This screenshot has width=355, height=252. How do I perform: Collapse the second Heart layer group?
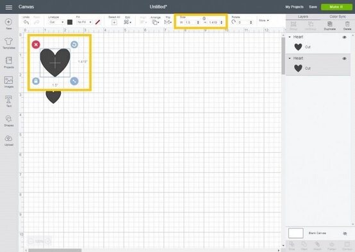(x=290, y=58)
